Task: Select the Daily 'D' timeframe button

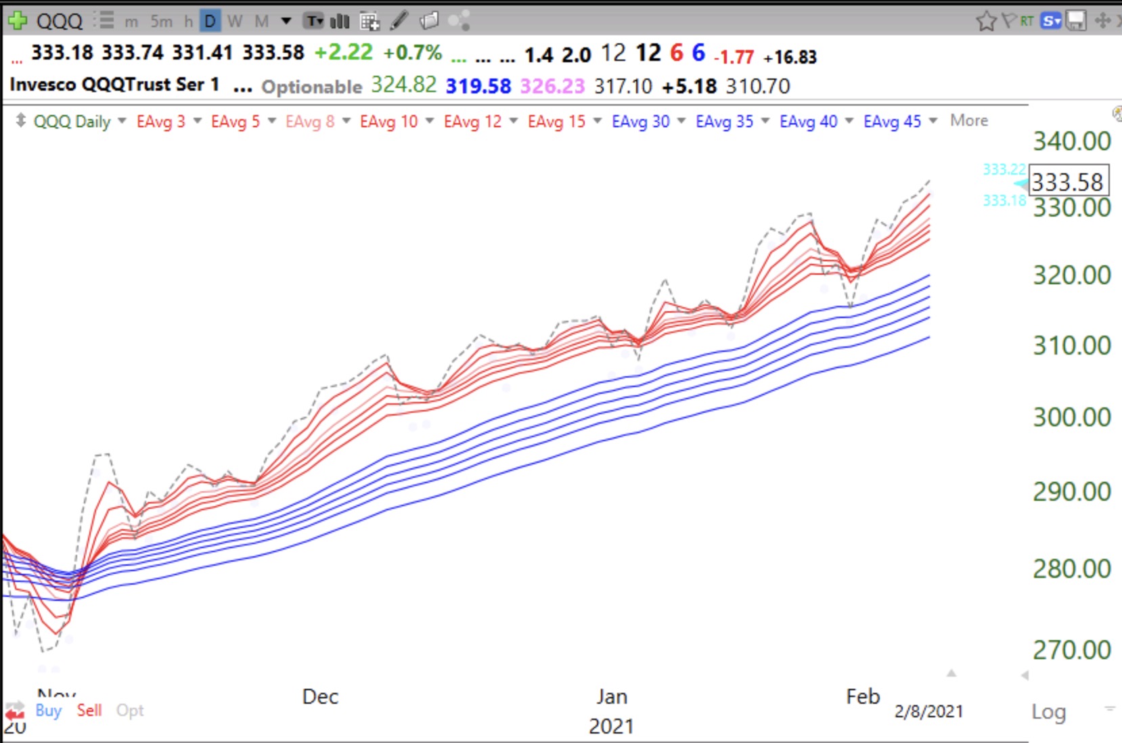Action: click(210, 22)
